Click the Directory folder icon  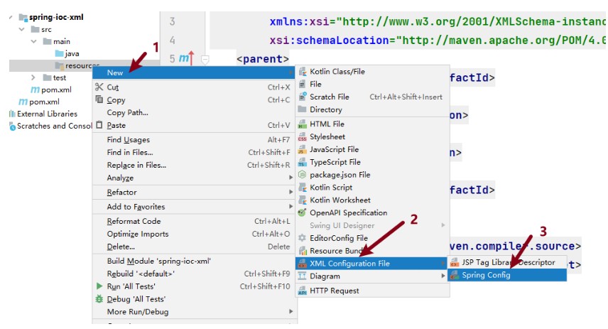303,109
